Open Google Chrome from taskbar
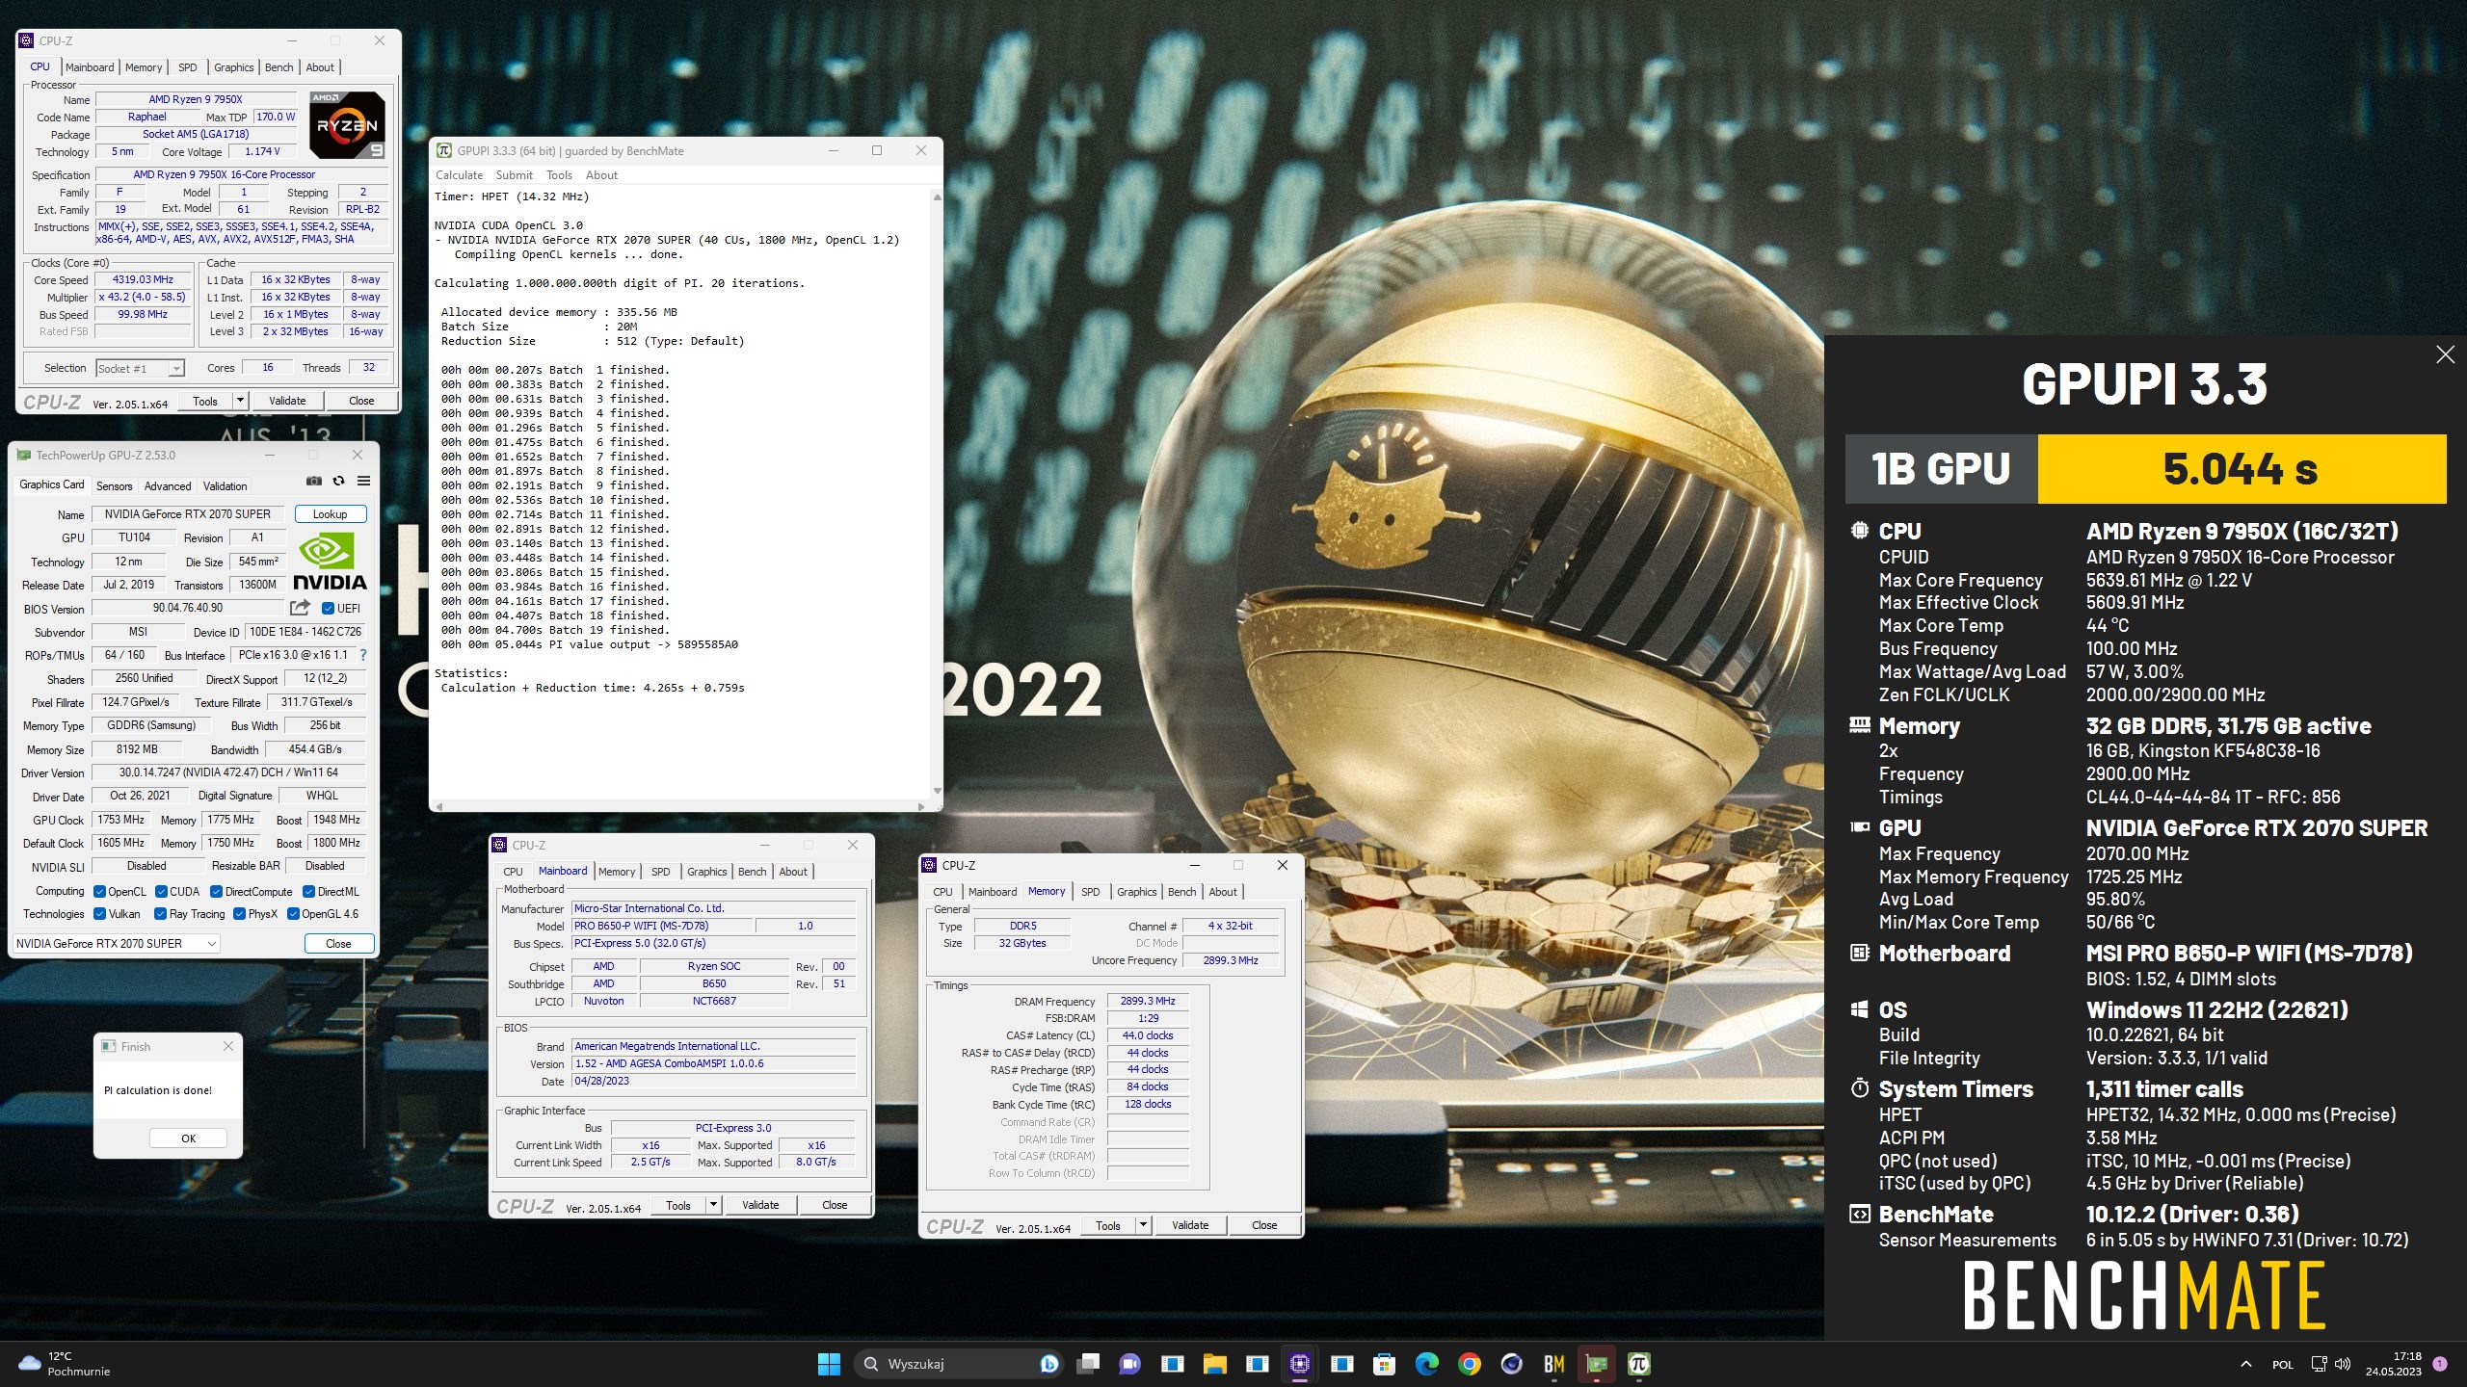 coord(1469,1364)
